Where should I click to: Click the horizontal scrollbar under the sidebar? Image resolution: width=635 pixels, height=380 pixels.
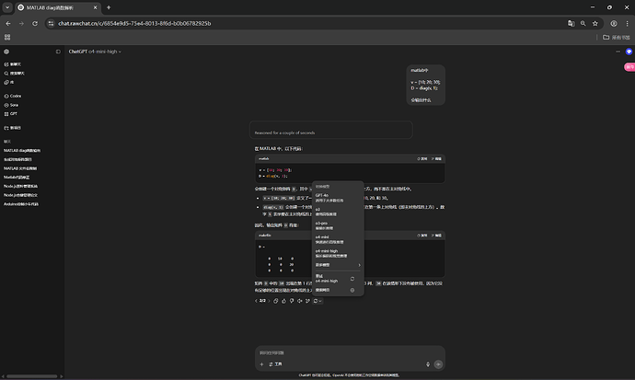tap(31, 376)
